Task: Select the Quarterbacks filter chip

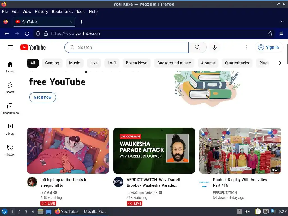Action: (237, 63)
